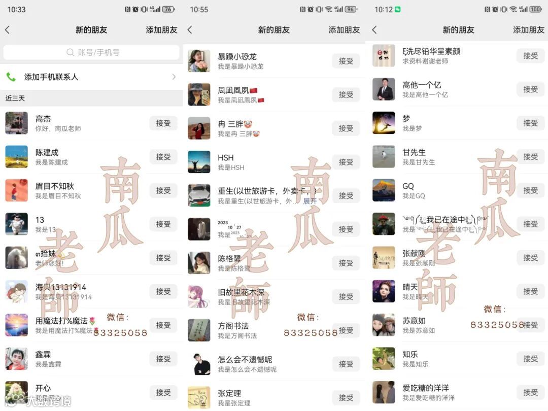Accept friend request from 甘先生

(x=530, y=157)
